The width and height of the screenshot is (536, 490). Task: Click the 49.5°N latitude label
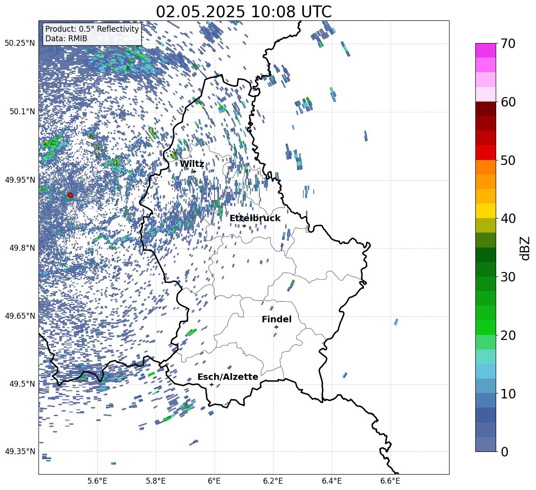(x=22, y=383)
